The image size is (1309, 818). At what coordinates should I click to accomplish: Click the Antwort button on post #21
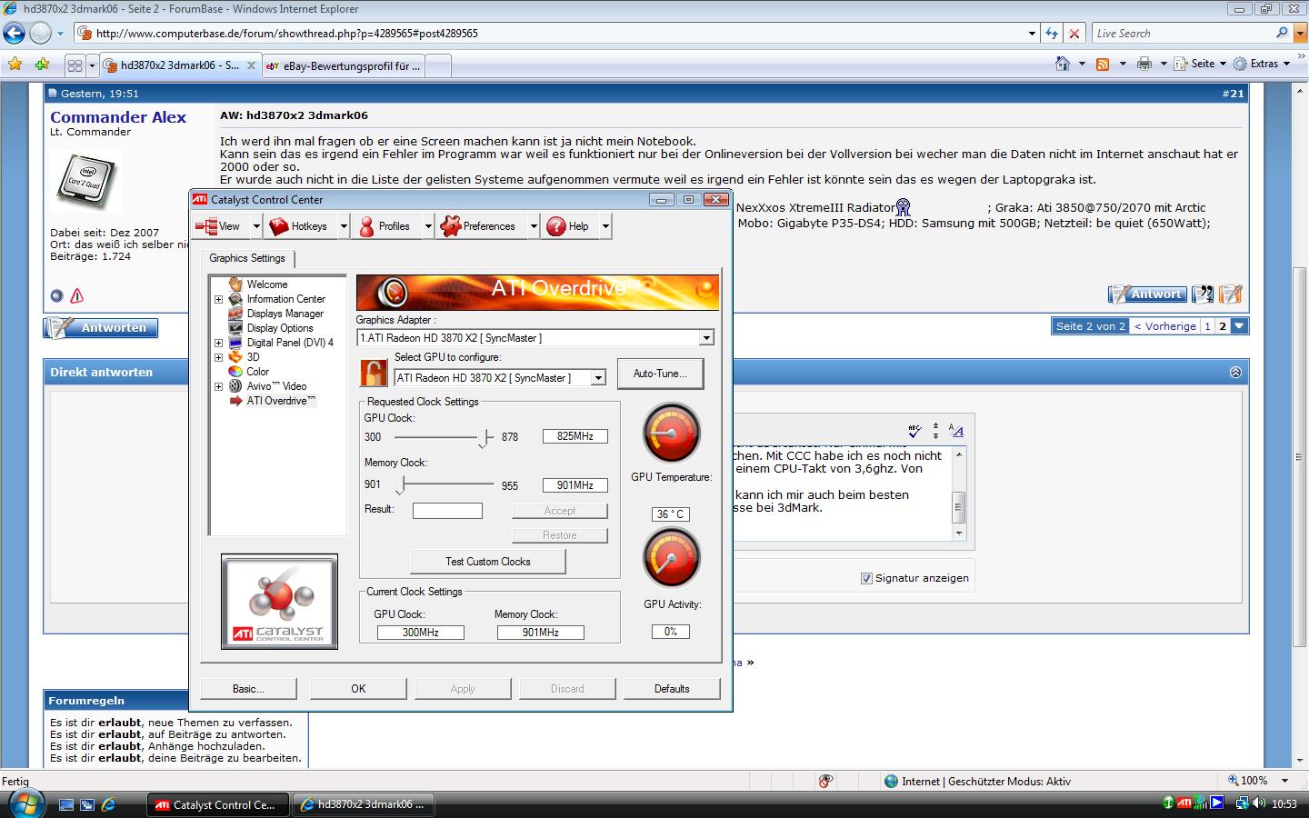[1147, 294]
